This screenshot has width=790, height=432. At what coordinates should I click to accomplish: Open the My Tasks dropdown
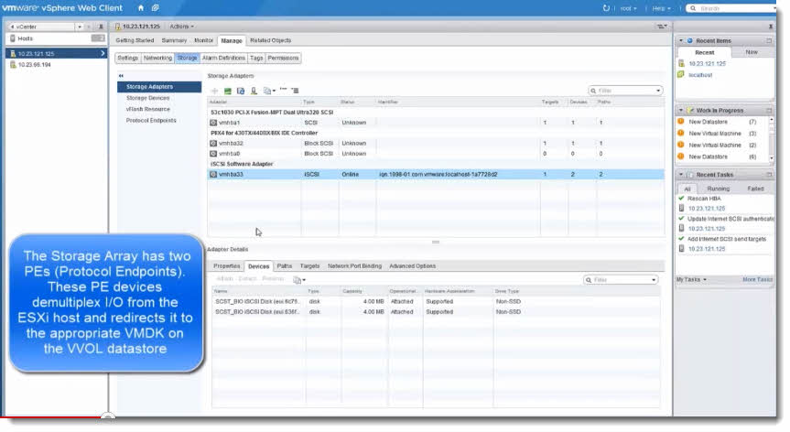[x=691, y=279]
